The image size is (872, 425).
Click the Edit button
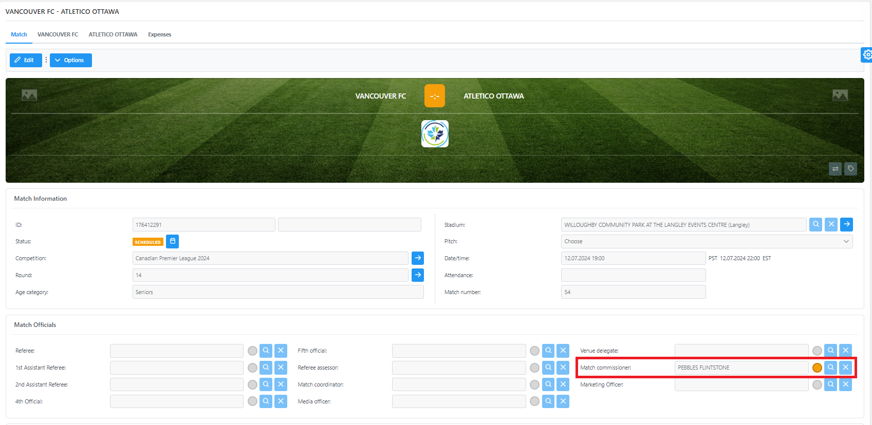[x=25, y=60]
